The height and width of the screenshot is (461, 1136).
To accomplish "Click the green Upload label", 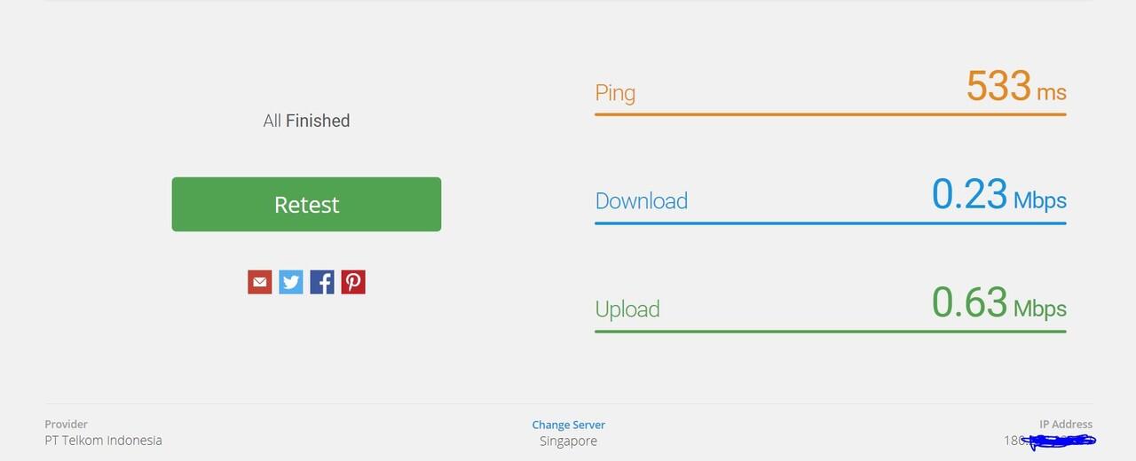I will pyautogui.click(x=627, y=309).
